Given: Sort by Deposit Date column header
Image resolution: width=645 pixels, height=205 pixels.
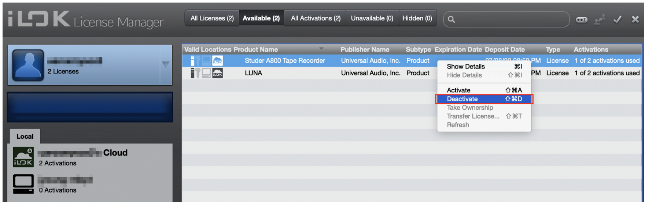Looking at the screenshot, I should (505, 49).
